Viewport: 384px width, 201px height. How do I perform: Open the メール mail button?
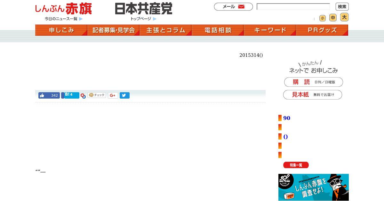[x=233, y=7]
